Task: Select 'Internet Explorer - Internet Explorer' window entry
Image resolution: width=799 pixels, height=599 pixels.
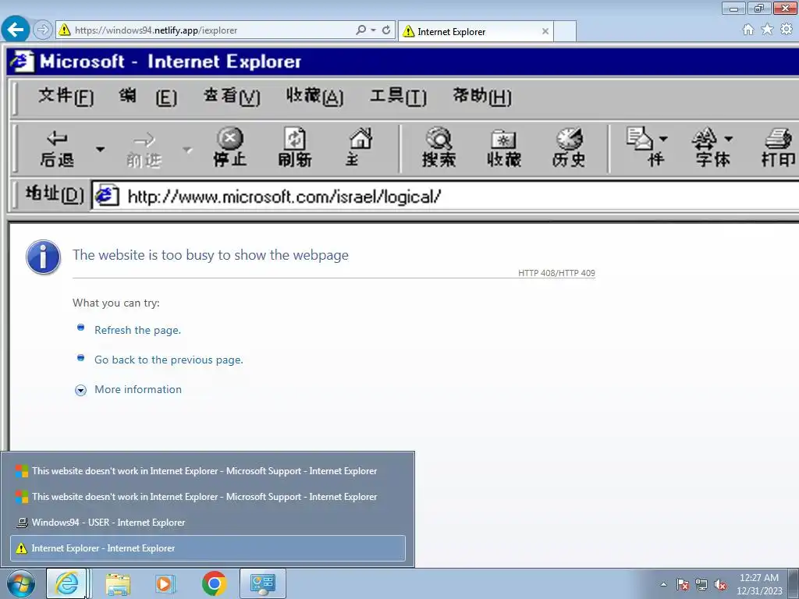Action: tap(208, 548)
